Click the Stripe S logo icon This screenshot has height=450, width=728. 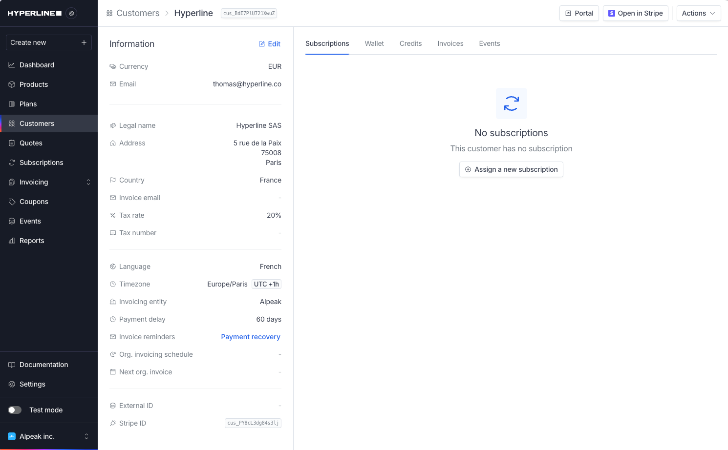tap(611, 13)
